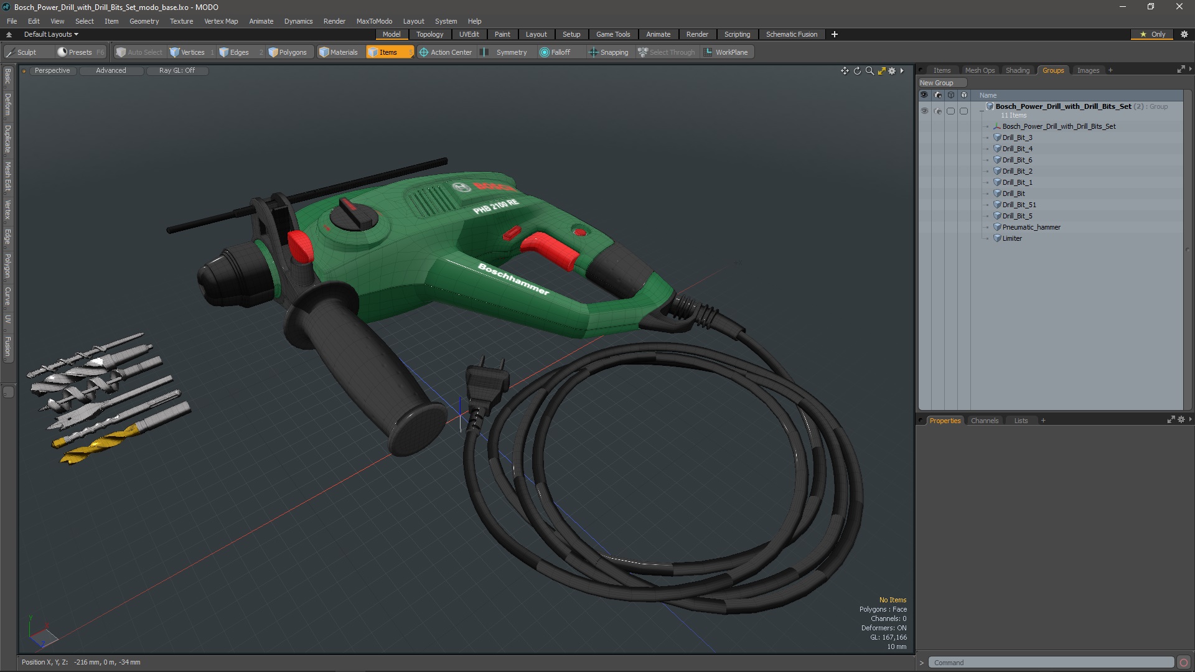1195x672 pixels.
Task: Open the Vertex Map menu
Action: (x=221, y=21)
